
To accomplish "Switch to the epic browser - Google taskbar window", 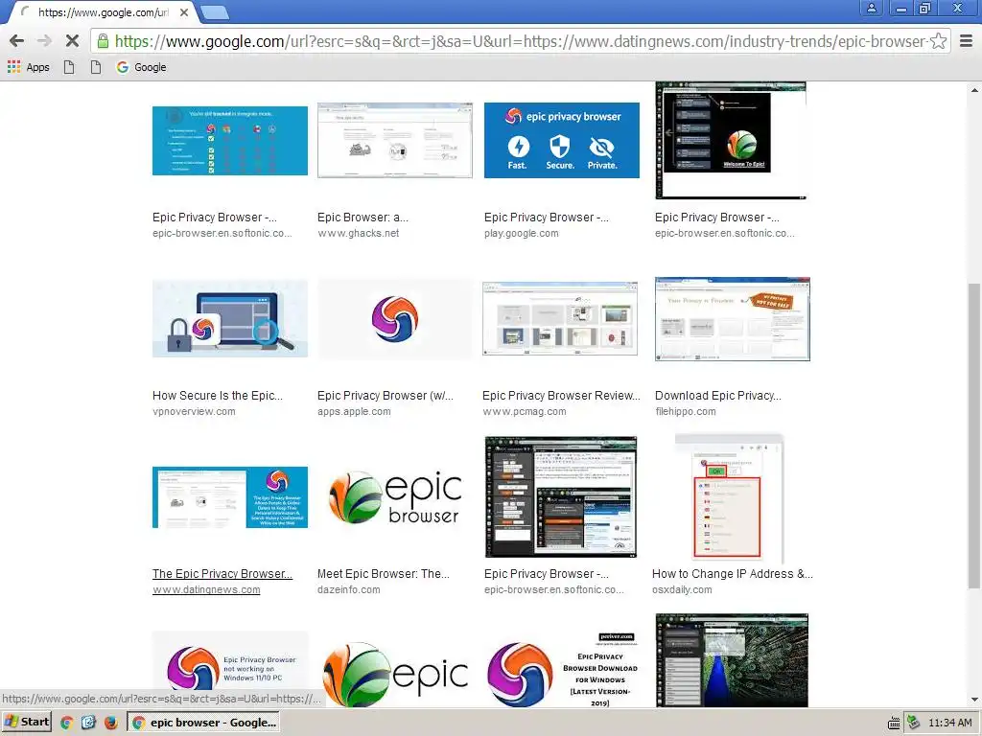I will click(x=203, y=723).
